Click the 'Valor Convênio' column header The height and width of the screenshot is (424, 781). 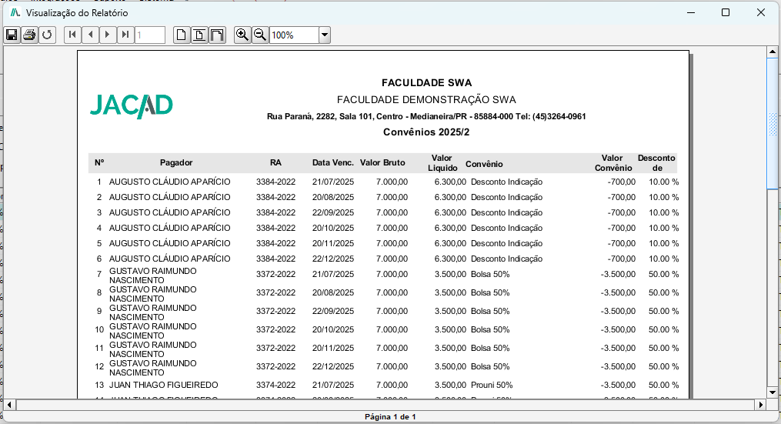(613, 163)
